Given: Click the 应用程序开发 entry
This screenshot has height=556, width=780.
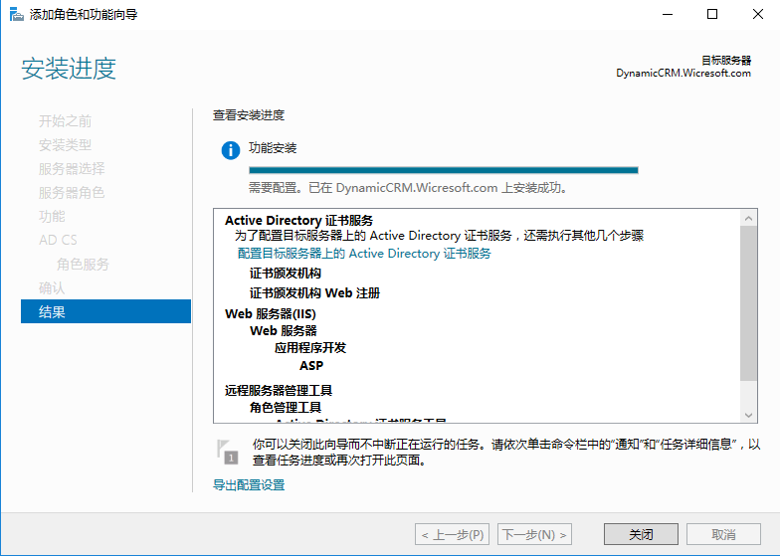Looking at the screenshot, I should [x=310, y=348].
